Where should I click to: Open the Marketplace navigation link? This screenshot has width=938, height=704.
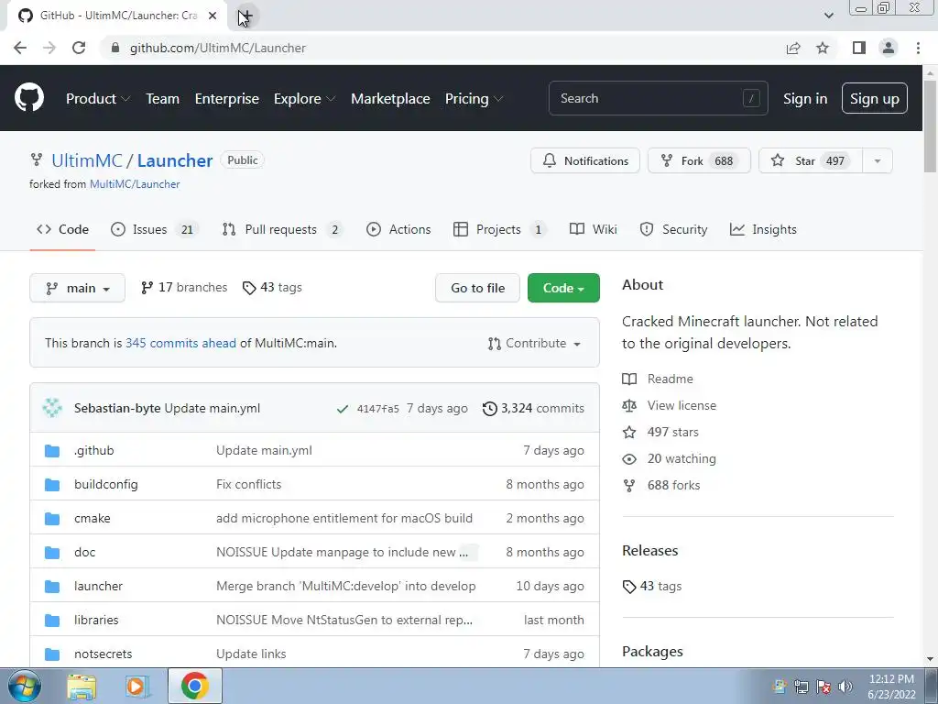pyautogui.click(x=390, y=99)
